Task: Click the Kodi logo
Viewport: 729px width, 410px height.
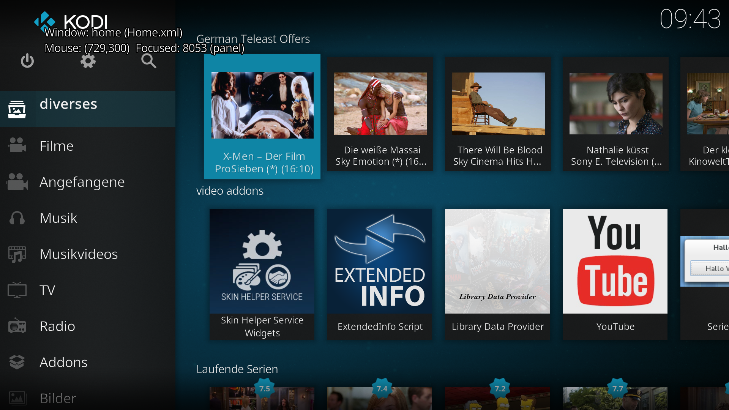Action: 71,22
